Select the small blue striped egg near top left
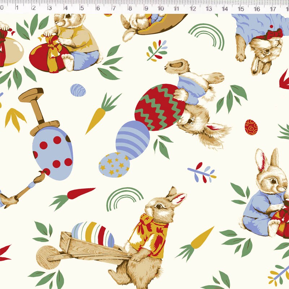The height and width of the screenshot is (289, 289). coord(78,90)
